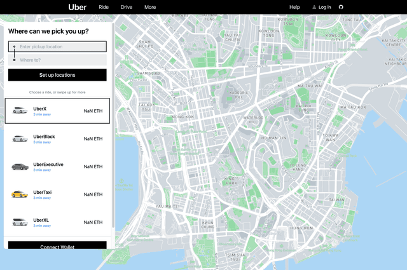407x270 pixels.
Task: Click TAI KOK TSUI label on map
Action: click(x=147, y=107)
